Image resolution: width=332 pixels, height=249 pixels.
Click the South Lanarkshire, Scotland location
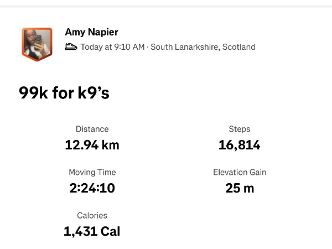(203, 47)
